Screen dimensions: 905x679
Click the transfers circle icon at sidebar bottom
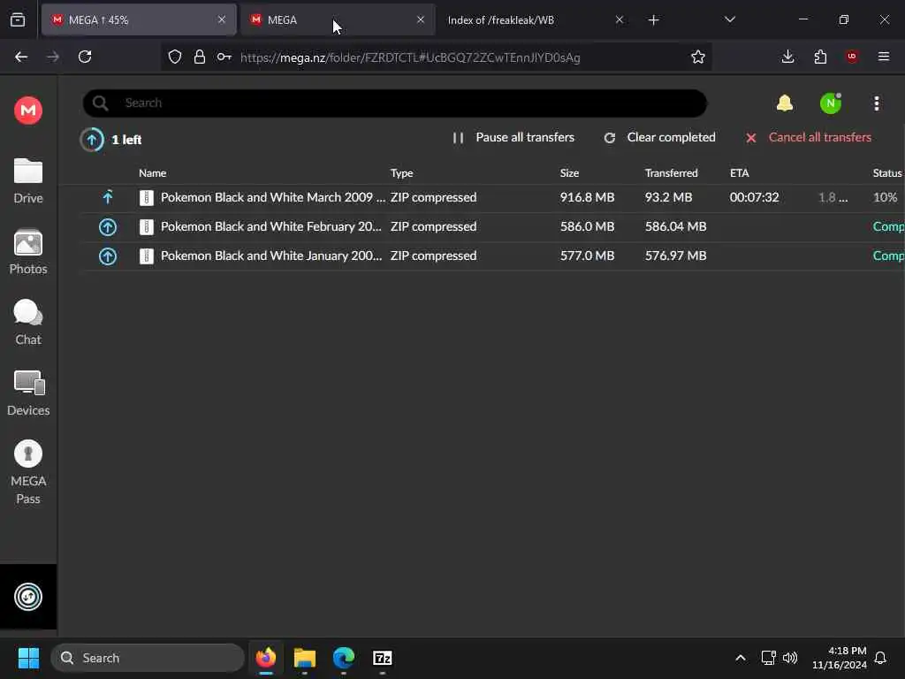28,597
